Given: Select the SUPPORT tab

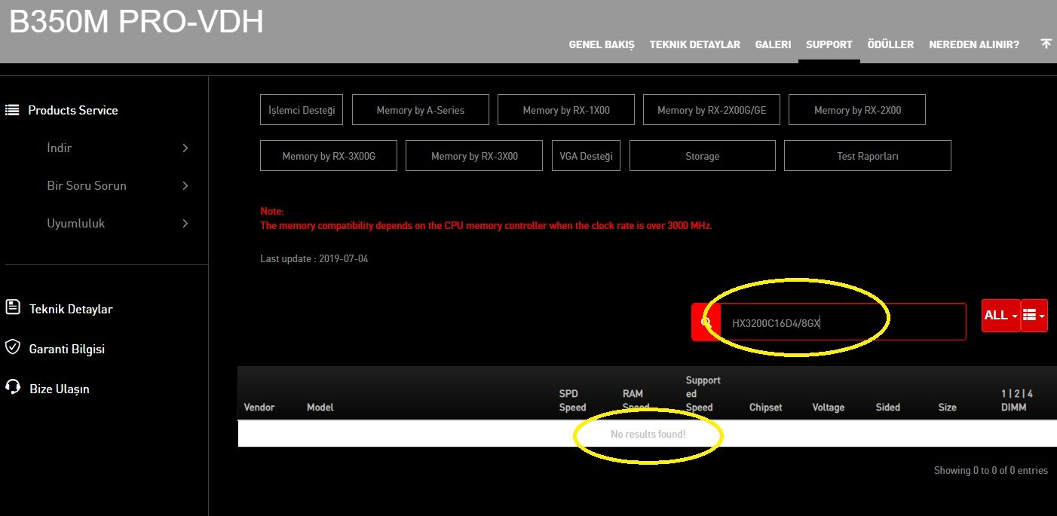Looking at the screenshot, I should point(829,44).
